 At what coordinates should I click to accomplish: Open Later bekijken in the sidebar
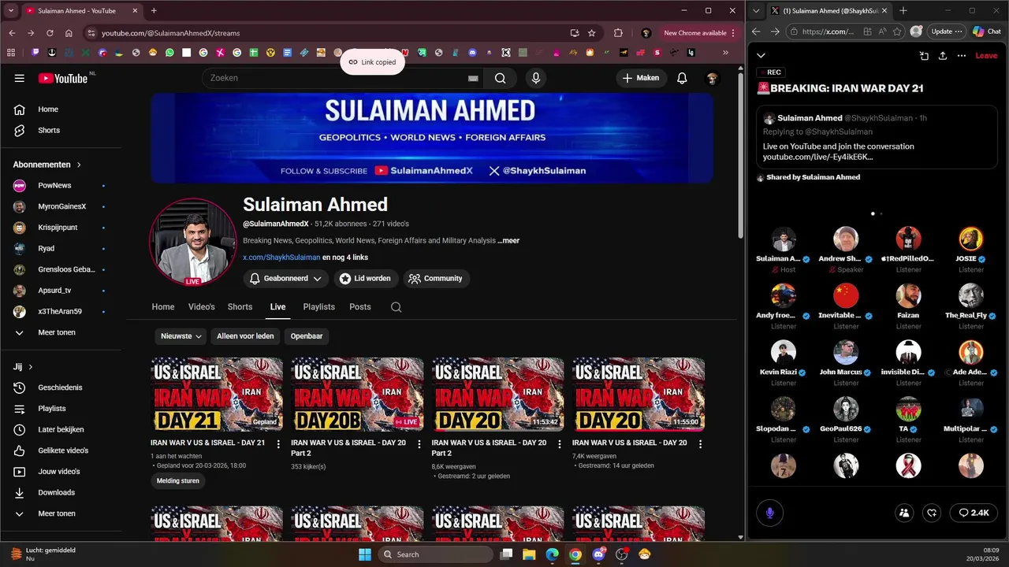pyautogui.click(x=61, y=429)
